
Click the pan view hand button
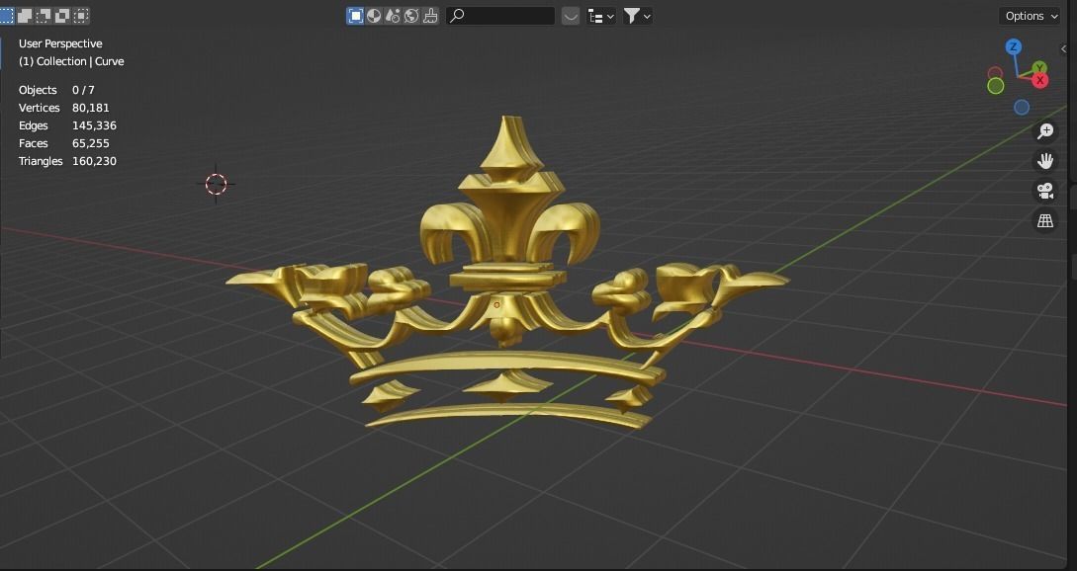pos(1045,161)
